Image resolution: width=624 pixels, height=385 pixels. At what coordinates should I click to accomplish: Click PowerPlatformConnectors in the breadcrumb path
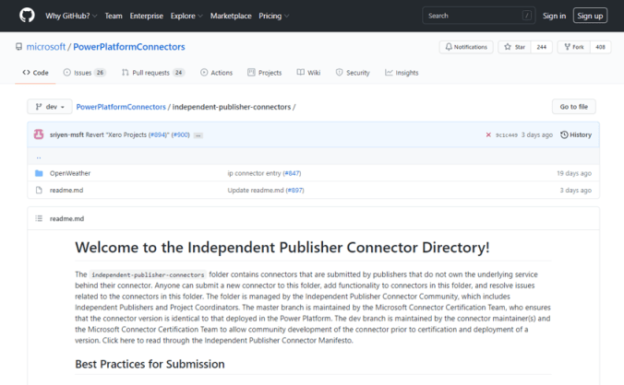121,107
